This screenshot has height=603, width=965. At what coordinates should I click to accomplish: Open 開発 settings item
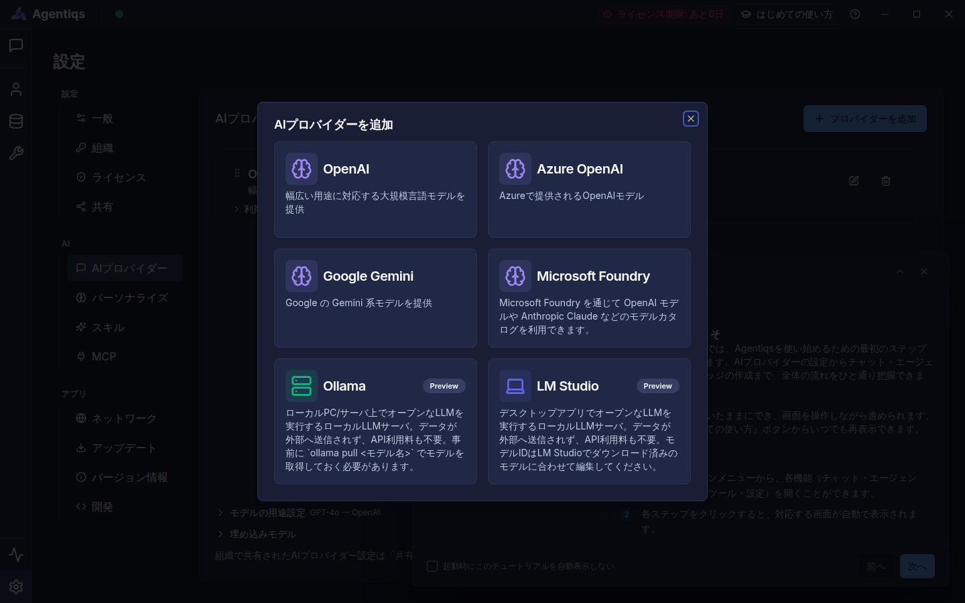(x=125, y=507)
